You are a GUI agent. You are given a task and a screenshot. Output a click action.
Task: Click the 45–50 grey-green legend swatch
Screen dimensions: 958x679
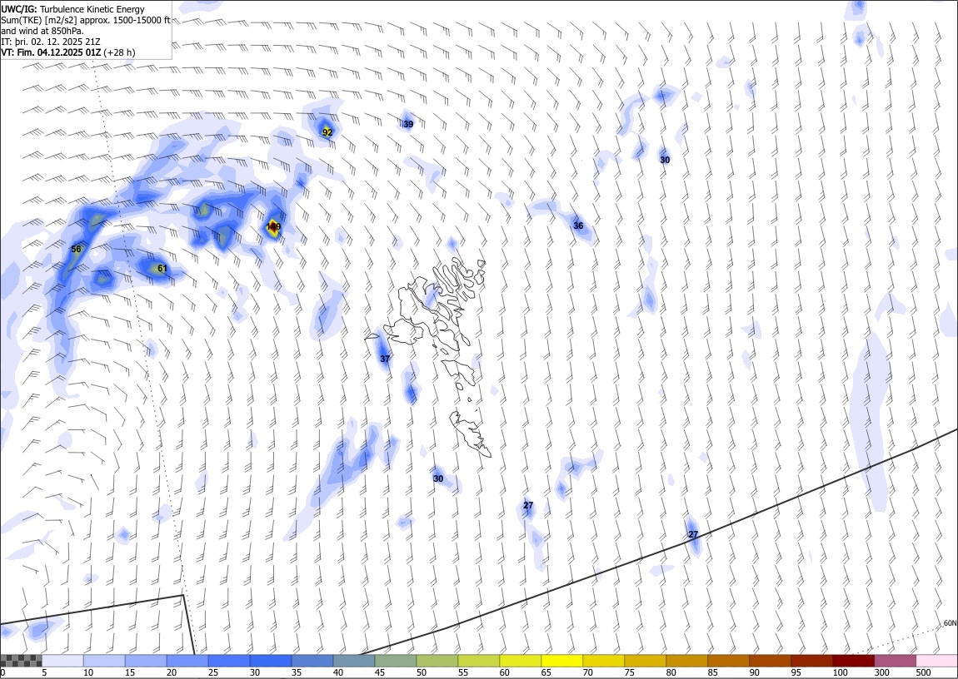click(x=396, y=661)
